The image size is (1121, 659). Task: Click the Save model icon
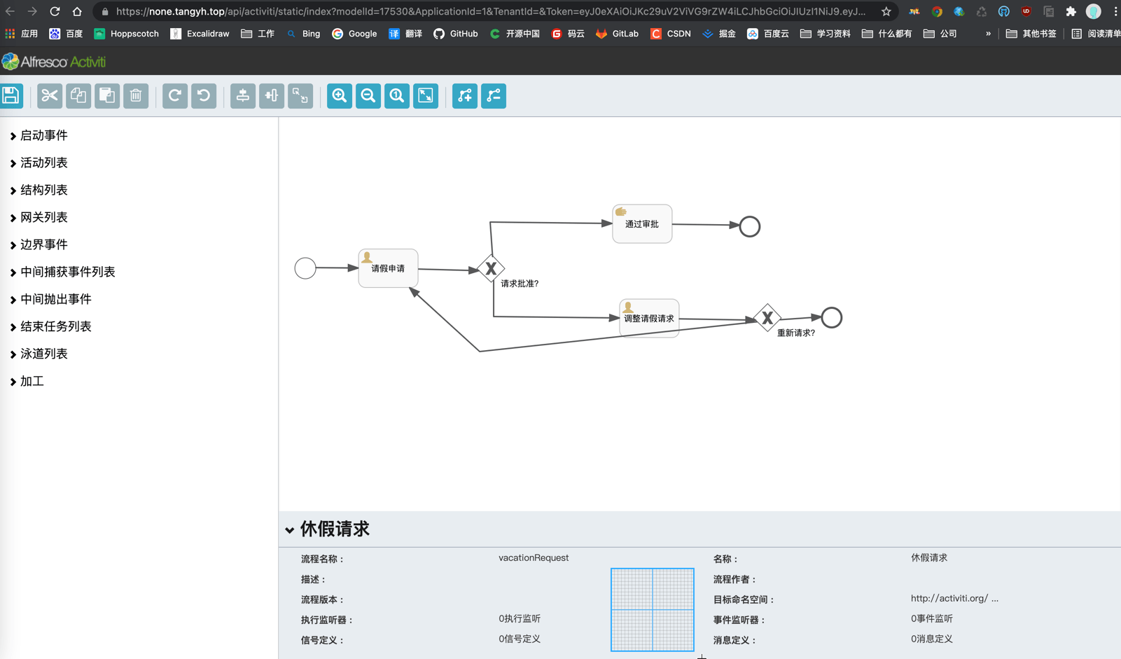11,96
